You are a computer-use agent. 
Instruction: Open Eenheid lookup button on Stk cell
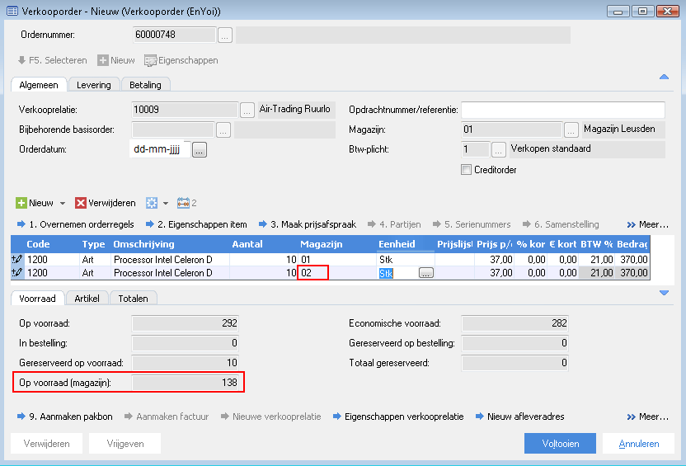click(426, 273)
